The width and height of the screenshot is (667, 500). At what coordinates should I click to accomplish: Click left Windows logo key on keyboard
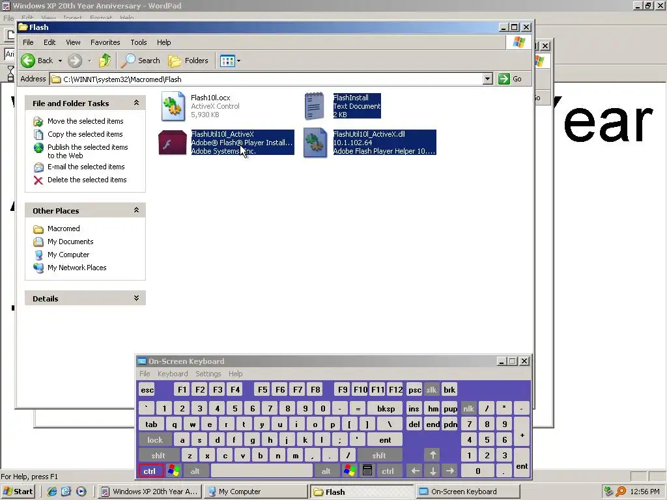pos(173,471)
